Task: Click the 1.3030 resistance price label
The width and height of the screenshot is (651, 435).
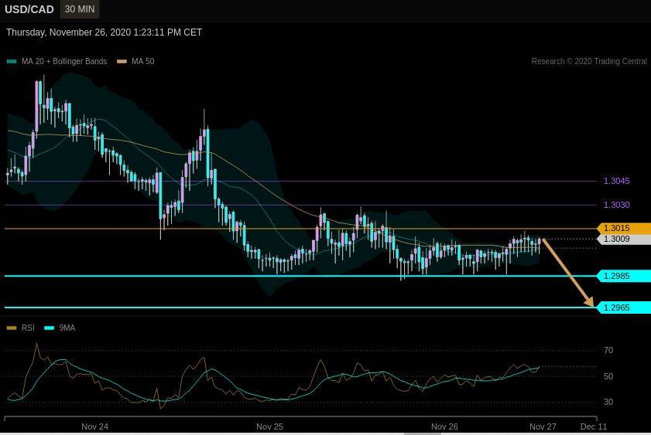Action: coord(616,205)
